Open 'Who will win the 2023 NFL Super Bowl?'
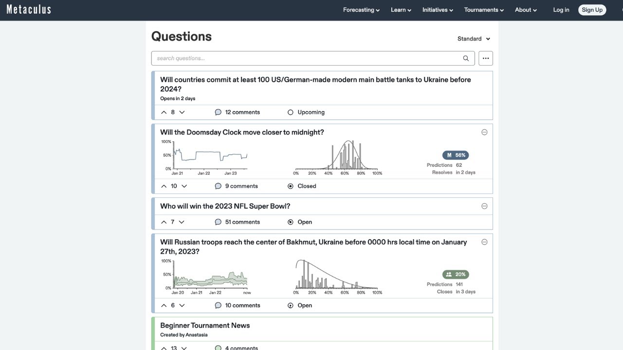The width and height of the screenshot is (623, 350). [x=225, y=206]
